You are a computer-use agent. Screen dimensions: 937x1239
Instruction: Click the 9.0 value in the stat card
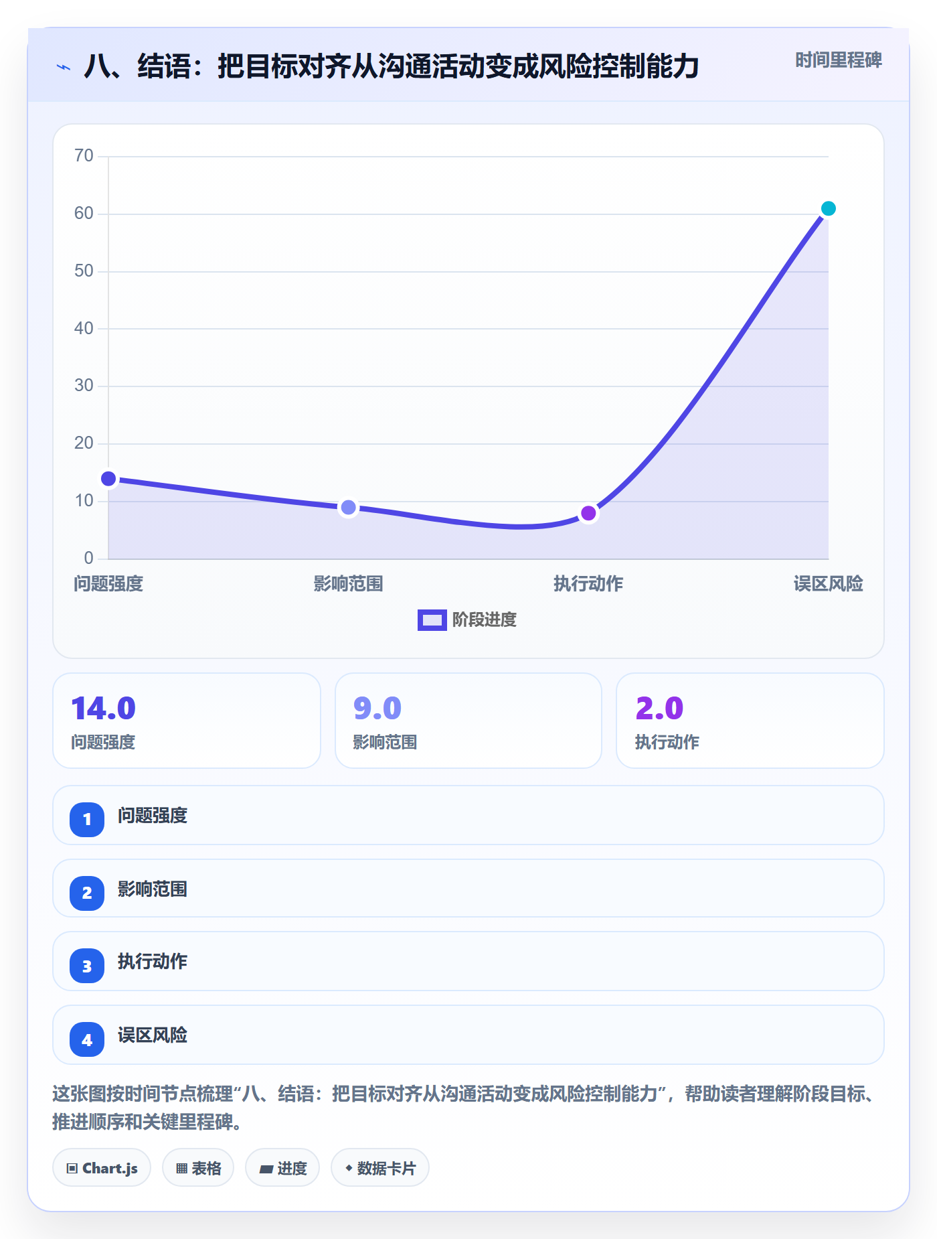coord(377,708)
